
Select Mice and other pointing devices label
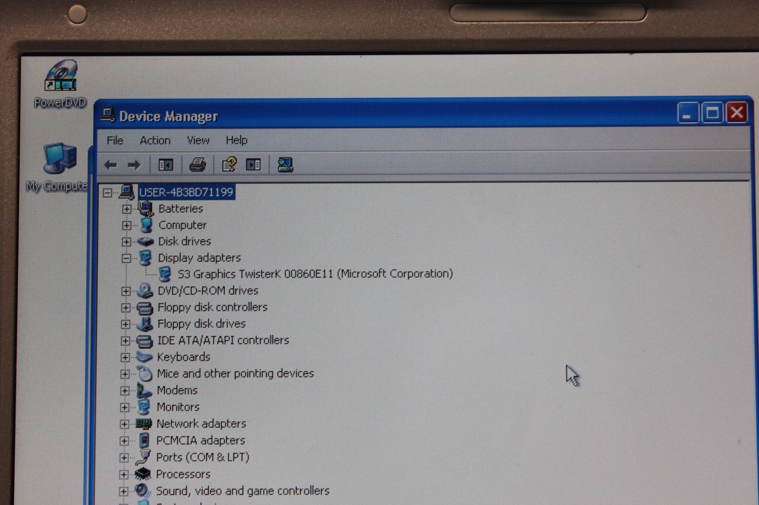coord(236,373)
